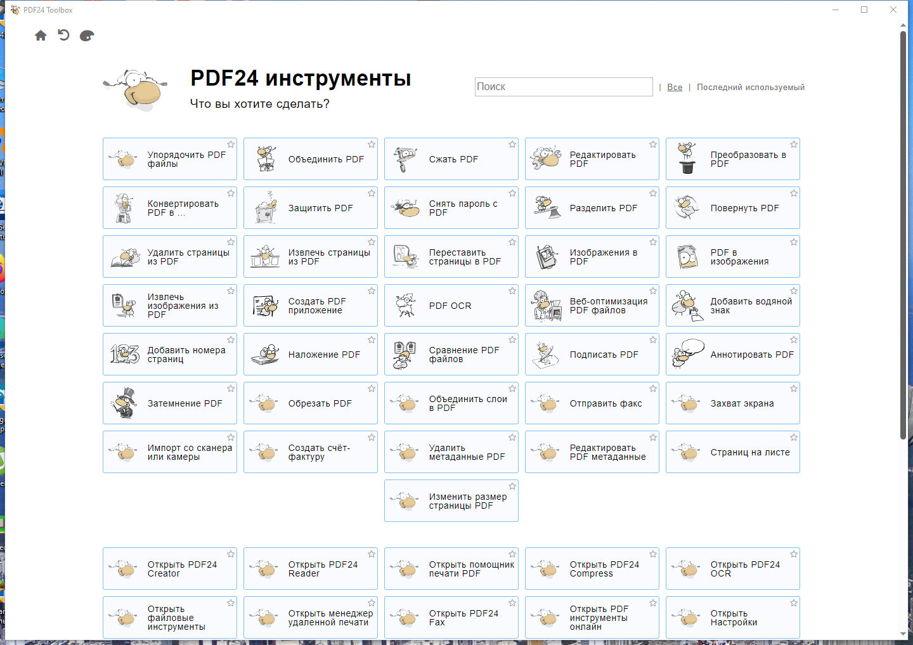This screenshot has width=913, height=645.
Task: Click the Защитить PDF safe icon
Action: (x=266, y=208)
